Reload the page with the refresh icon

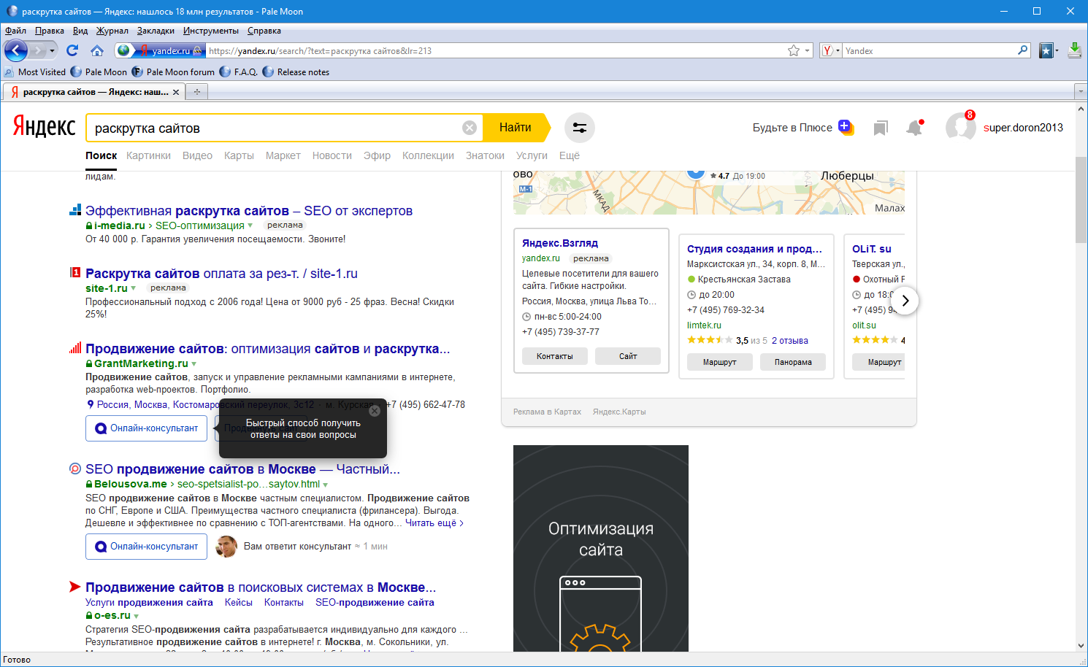72,50
